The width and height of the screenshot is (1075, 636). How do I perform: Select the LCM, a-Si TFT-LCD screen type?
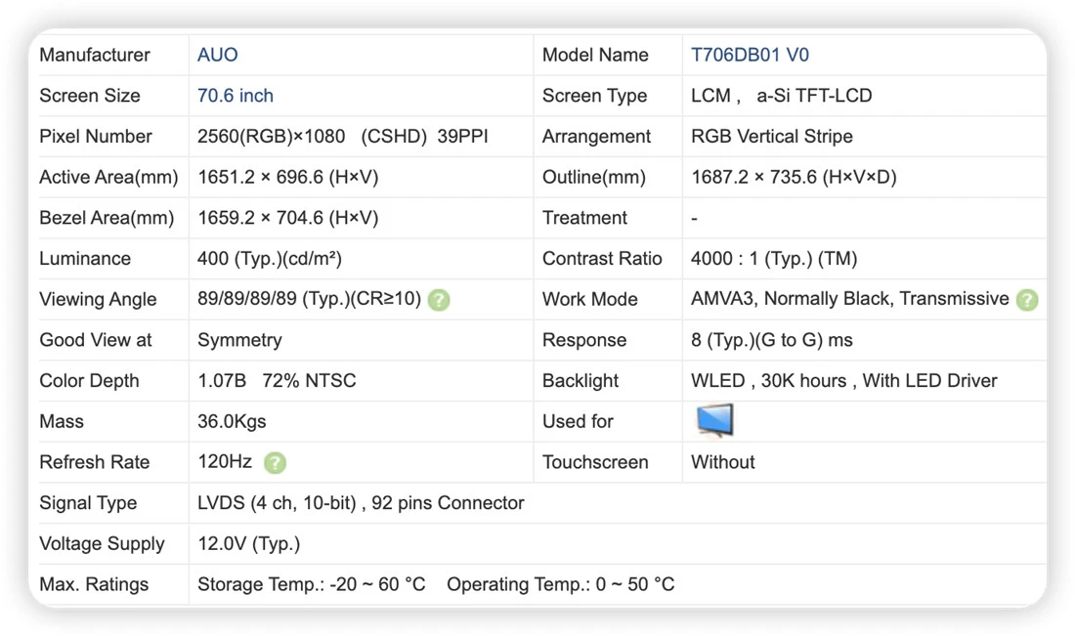pos(782,96)
